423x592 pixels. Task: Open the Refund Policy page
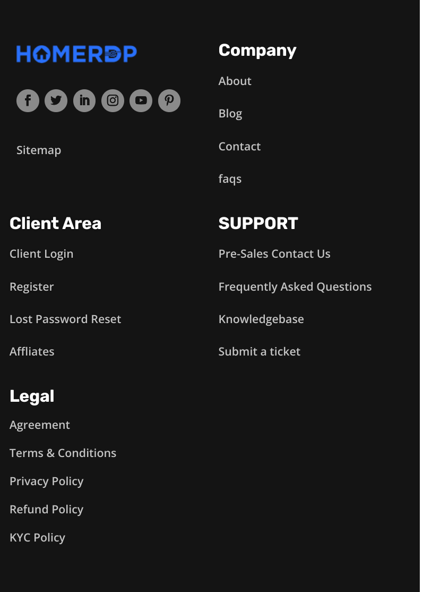coord(46,509)
